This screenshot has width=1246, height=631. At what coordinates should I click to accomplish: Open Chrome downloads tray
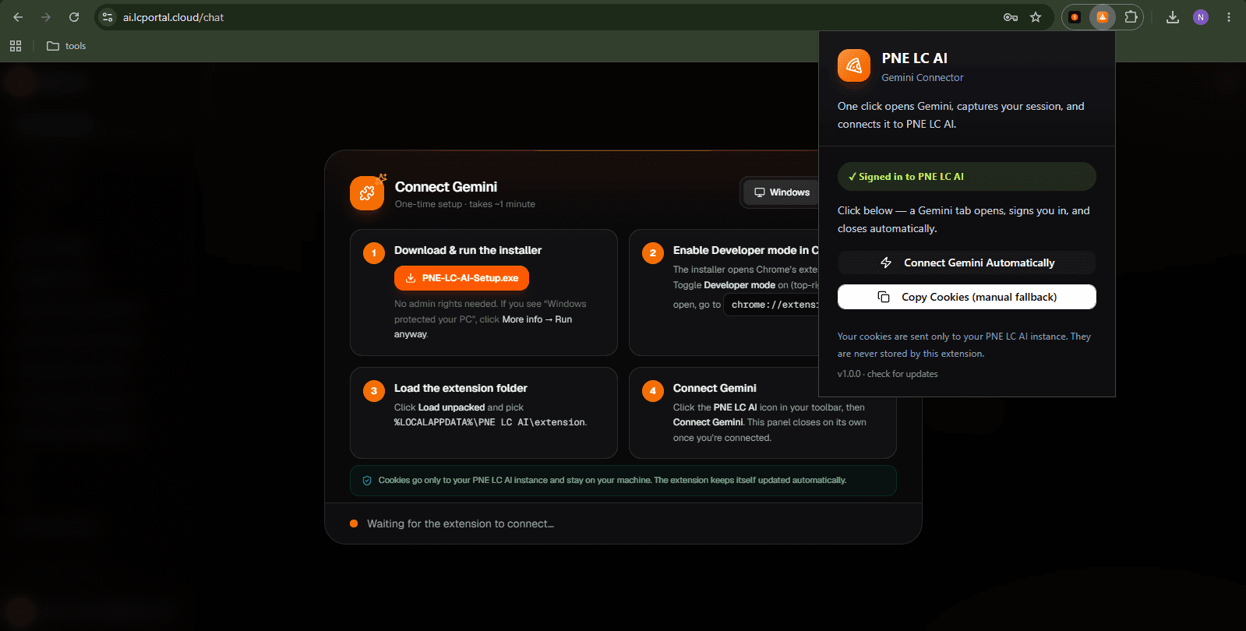coord(1173,17)
